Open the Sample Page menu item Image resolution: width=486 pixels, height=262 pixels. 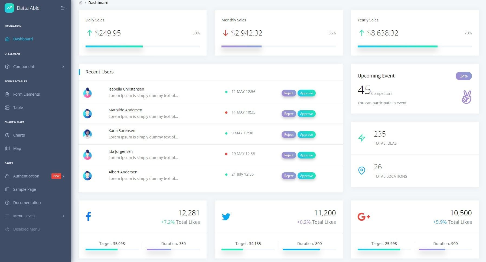[24, 189]
